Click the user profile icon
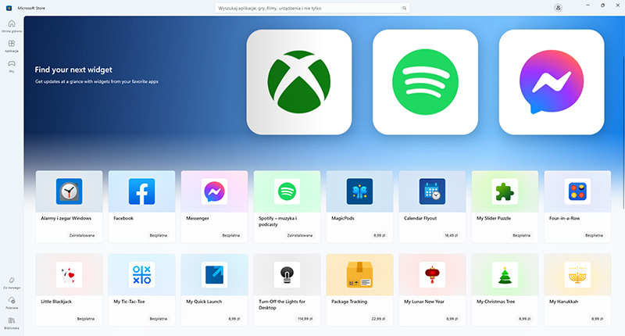The height and width of the screenshot is (336, 625). click(x=558, y=8)
